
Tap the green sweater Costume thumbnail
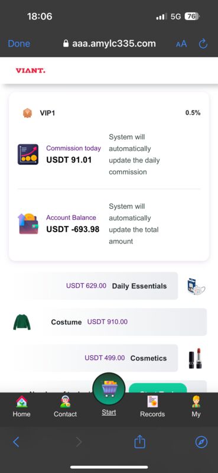[x=22, y=322]
